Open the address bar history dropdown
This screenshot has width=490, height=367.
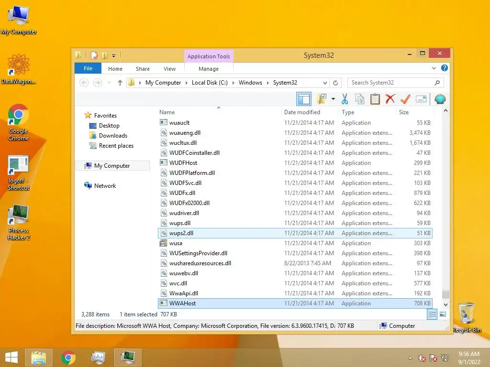pos(325,83)
